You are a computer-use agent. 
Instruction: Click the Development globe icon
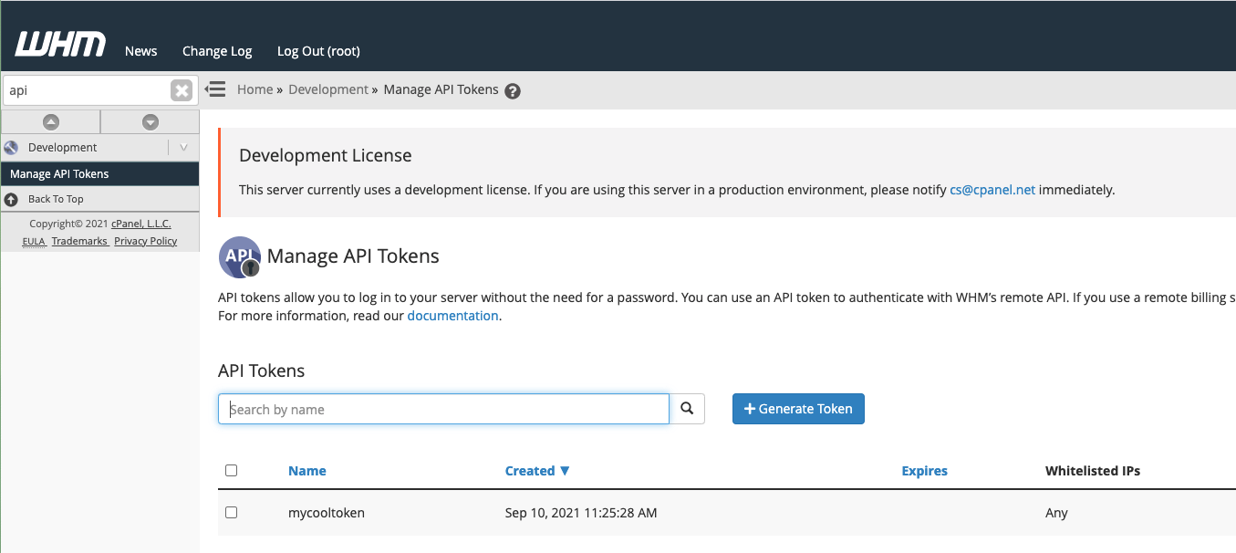tap(12, 147)
